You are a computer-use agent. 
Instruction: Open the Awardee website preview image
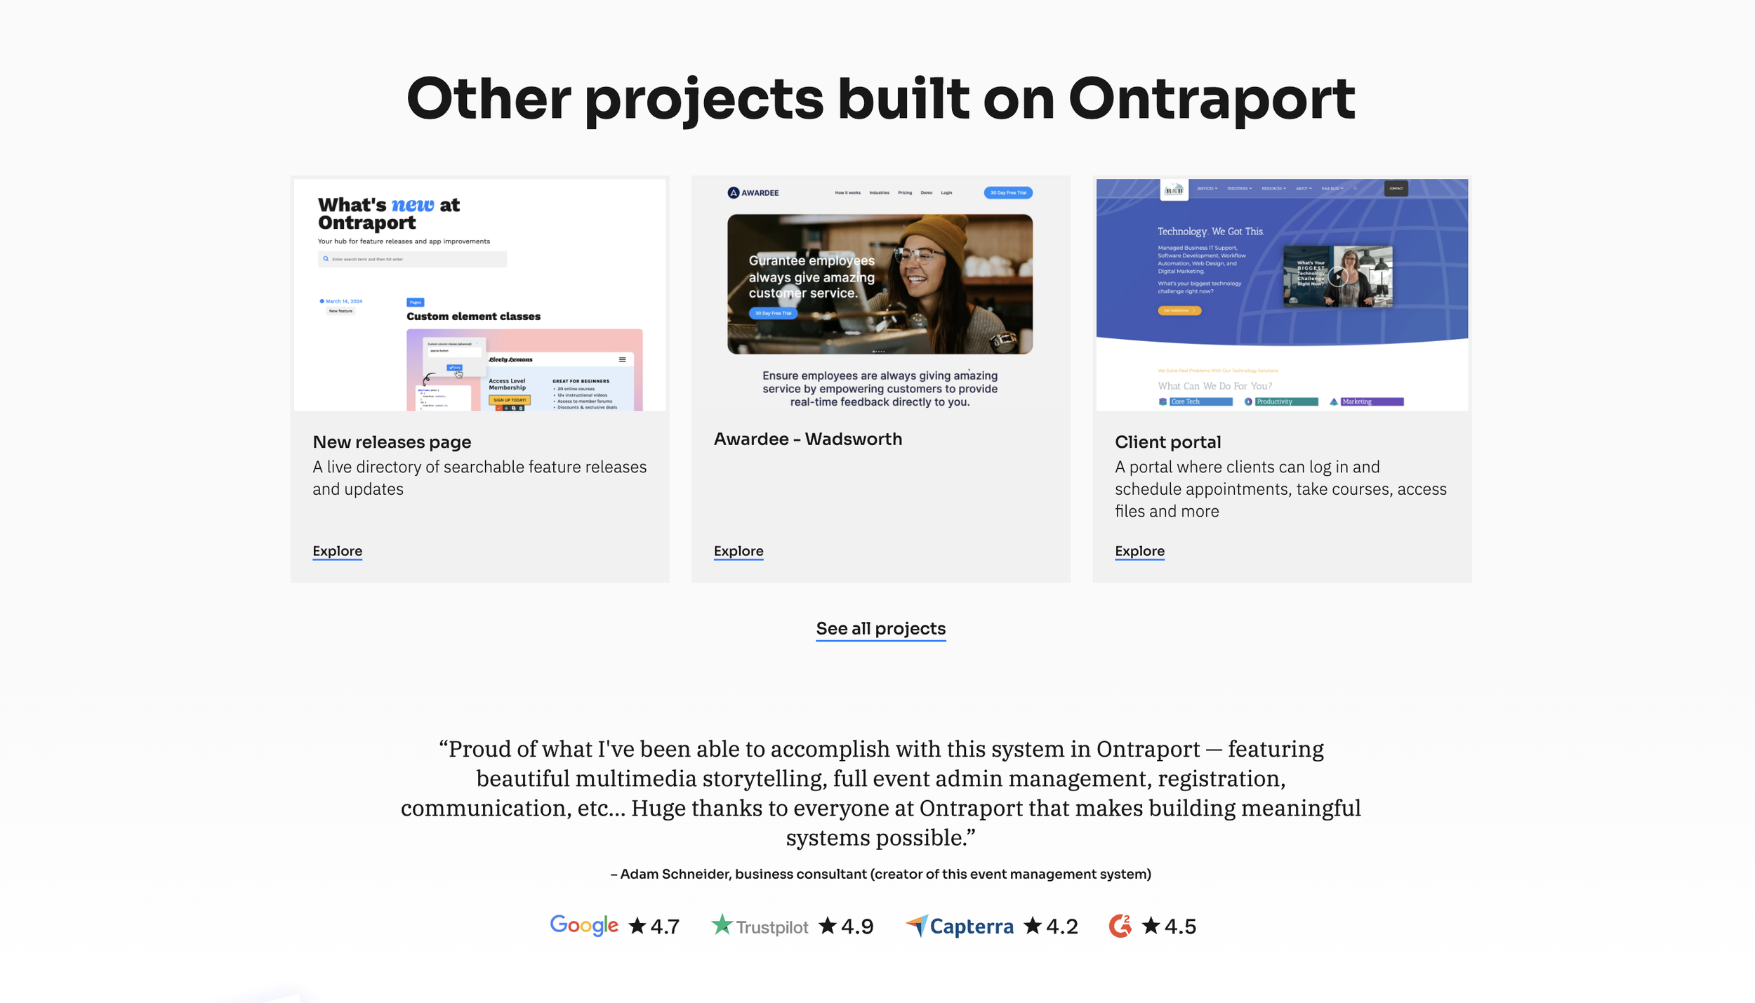point(880,284)
